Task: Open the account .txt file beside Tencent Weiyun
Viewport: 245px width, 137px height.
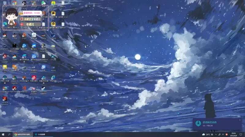Action: click(43, 56)
